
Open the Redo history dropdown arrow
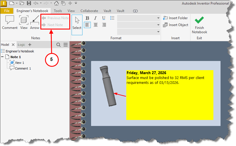[x=51, y=3]
